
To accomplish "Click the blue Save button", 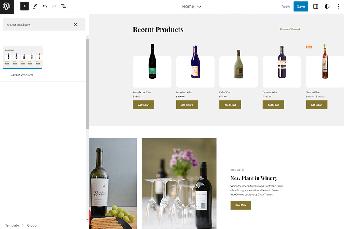I will coord(301,6).
